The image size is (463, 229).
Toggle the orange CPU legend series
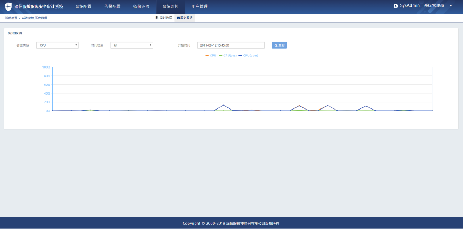211,55
